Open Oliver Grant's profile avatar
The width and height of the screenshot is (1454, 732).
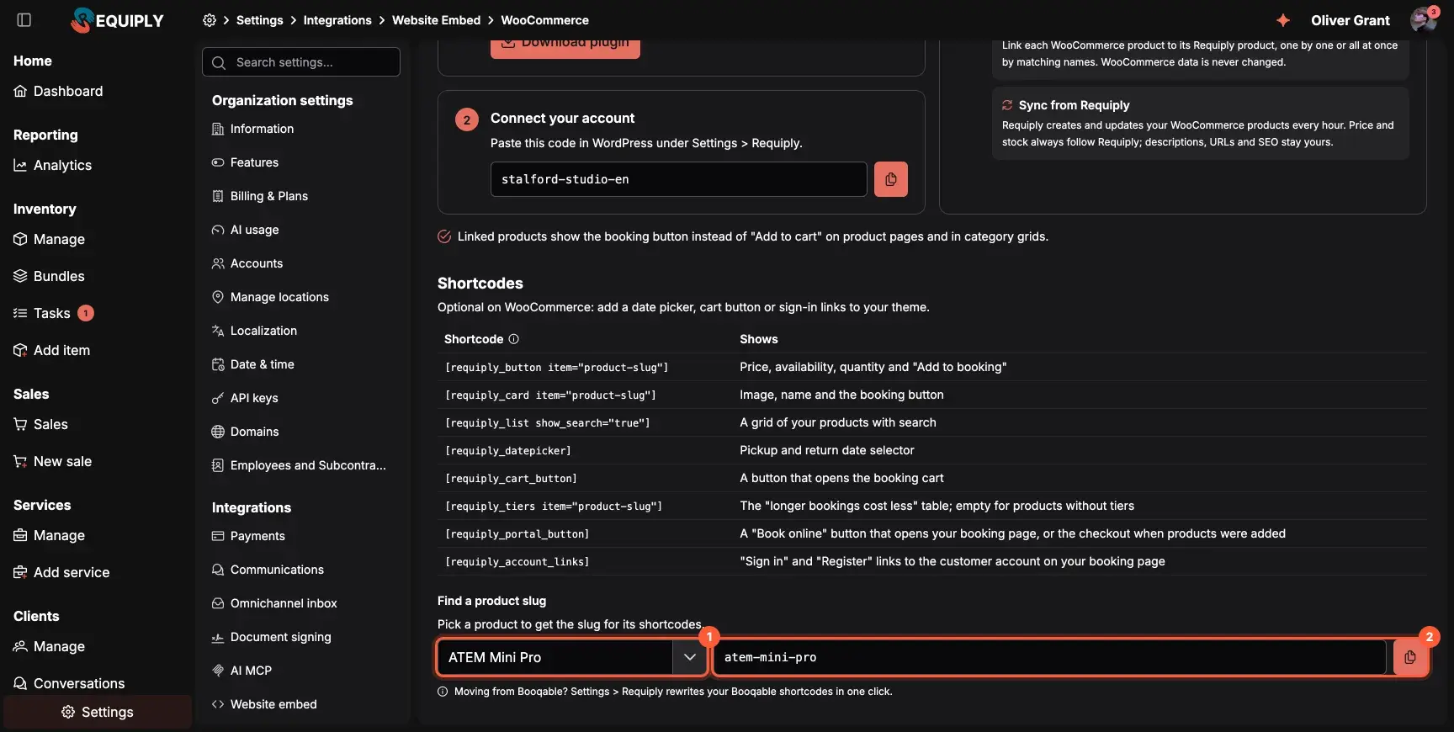pos(1423,20)
